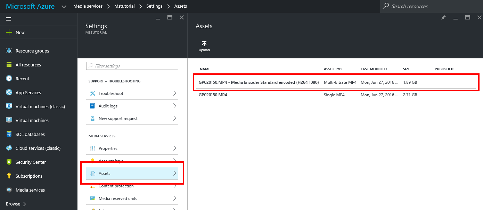Sort assets by the NAME column header
Viewport: 483px width, 210px height.
(205, 69)
